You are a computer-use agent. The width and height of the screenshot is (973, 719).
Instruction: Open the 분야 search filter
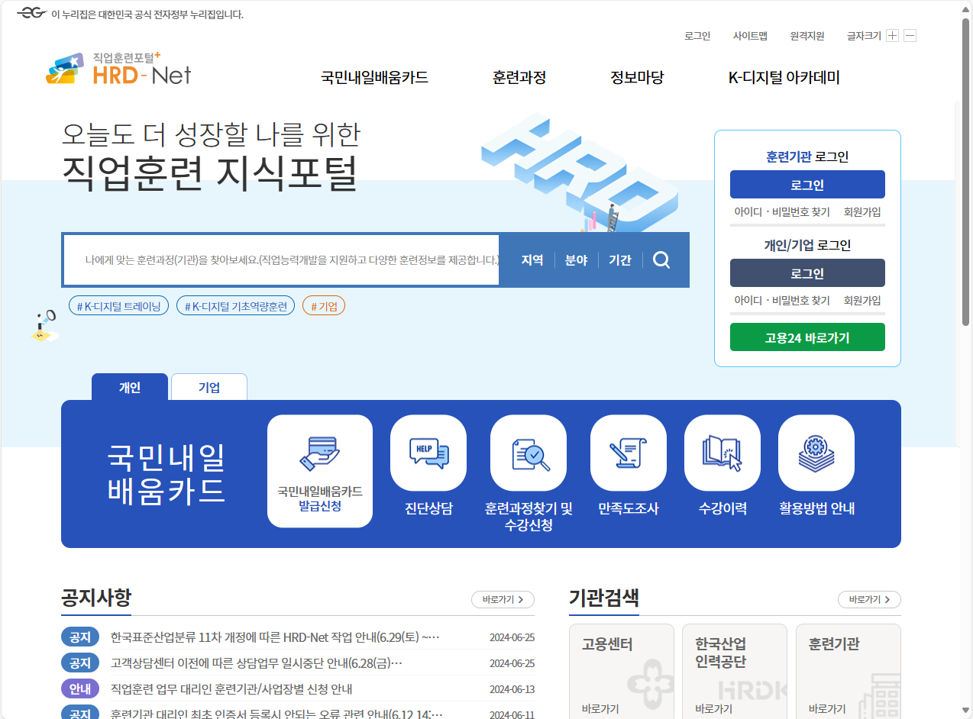click(576, 260)
